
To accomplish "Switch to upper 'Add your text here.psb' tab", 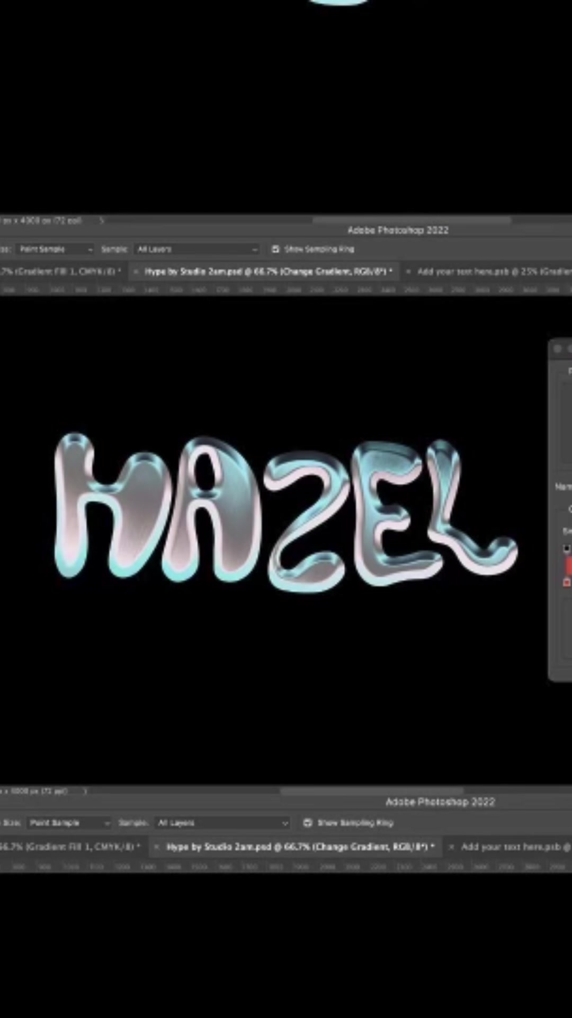I will (493, 271).
